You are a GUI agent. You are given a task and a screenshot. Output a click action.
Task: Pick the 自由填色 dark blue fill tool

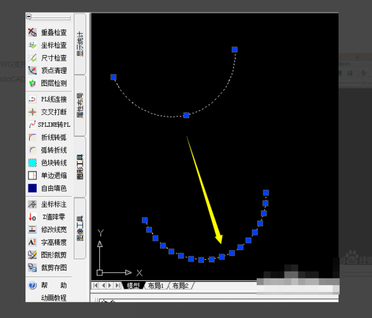pos(33,188)
